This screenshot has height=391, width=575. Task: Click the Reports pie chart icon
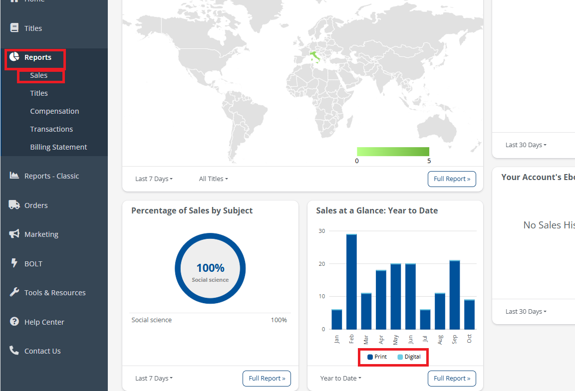[14, 57]
